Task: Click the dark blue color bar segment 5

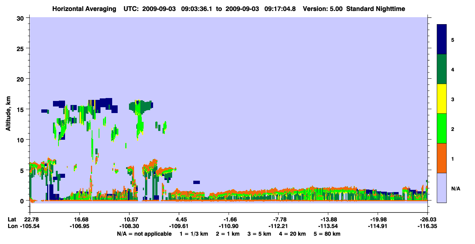Action: [x=442, y=40]
